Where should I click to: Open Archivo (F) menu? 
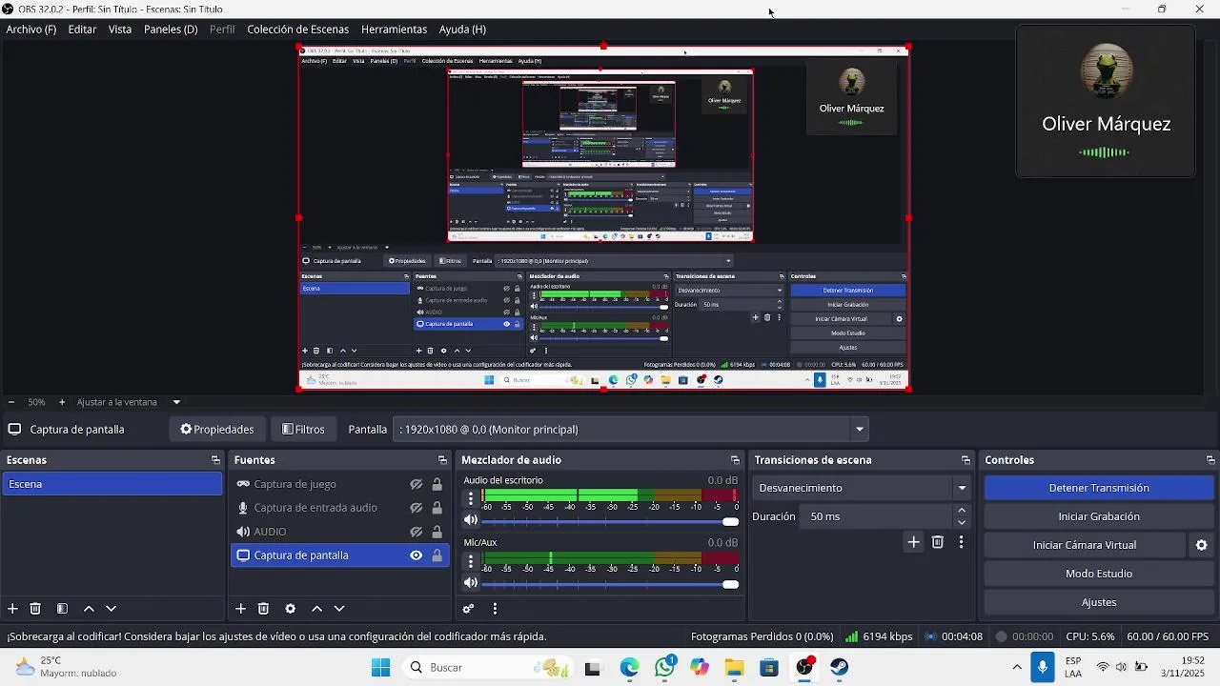pos(31,30)
